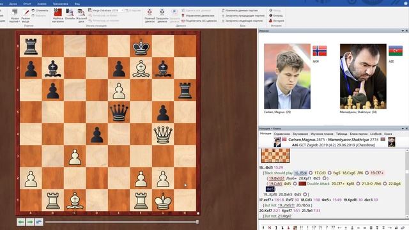This screenshot has height=230, width=409.
Task: Open the Вид ribbon tab
Action: tap(77, 4)
